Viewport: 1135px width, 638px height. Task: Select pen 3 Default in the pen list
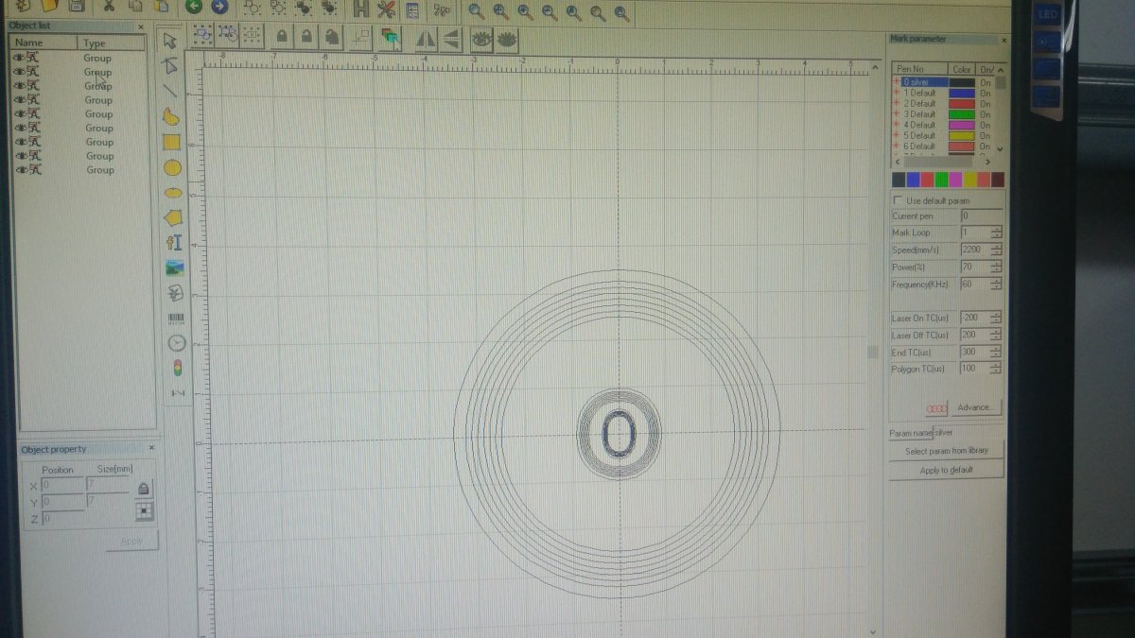pos(923,114)
